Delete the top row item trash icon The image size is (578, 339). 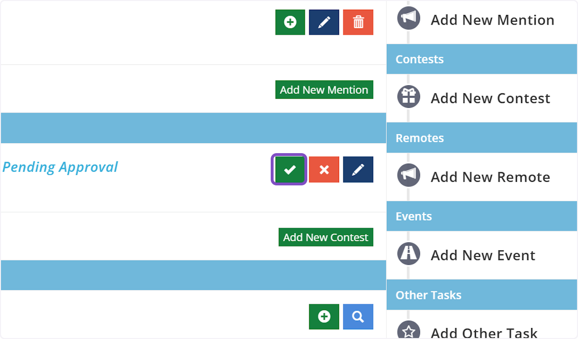tap(358, 22)
